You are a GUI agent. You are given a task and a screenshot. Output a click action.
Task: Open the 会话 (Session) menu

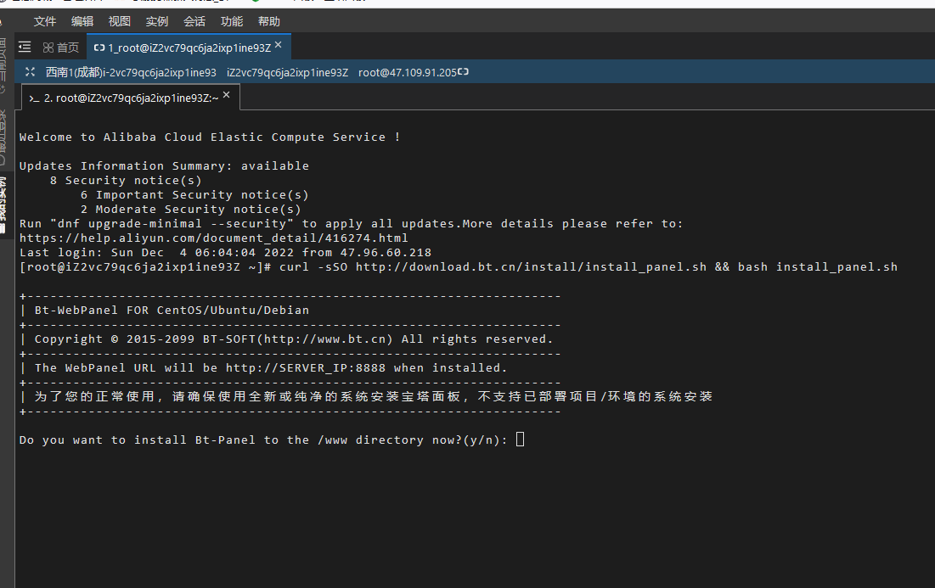click(194, 21)
